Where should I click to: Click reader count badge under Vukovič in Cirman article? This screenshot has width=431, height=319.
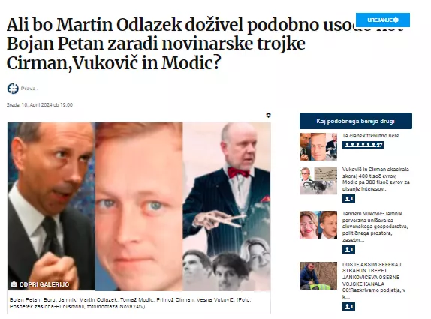pos(348,199)
